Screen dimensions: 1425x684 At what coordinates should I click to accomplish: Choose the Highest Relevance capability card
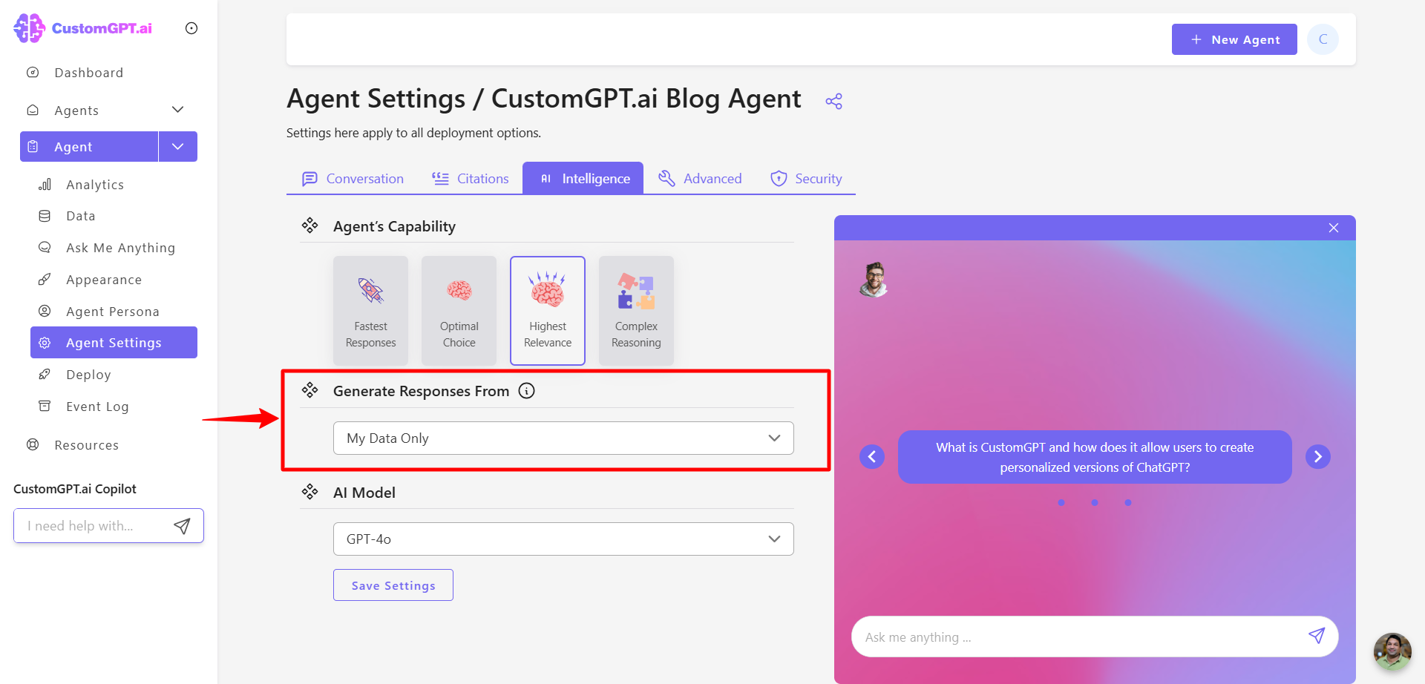(x=548, y=311)
